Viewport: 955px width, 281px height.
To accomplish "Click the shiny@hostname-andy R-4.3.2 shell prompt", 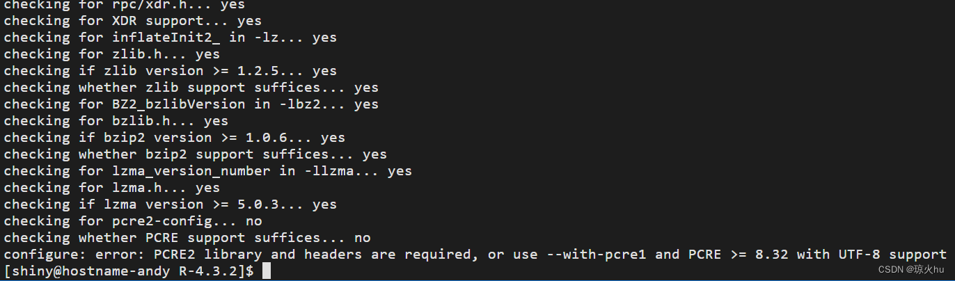I will tap(128, 271).
